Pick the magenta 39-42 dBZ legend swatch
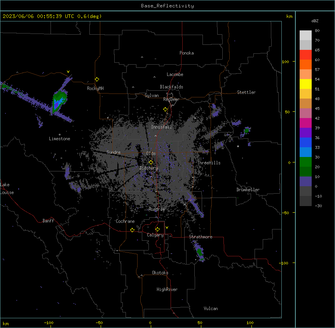The image size is (335, 328). coord(305,123)
